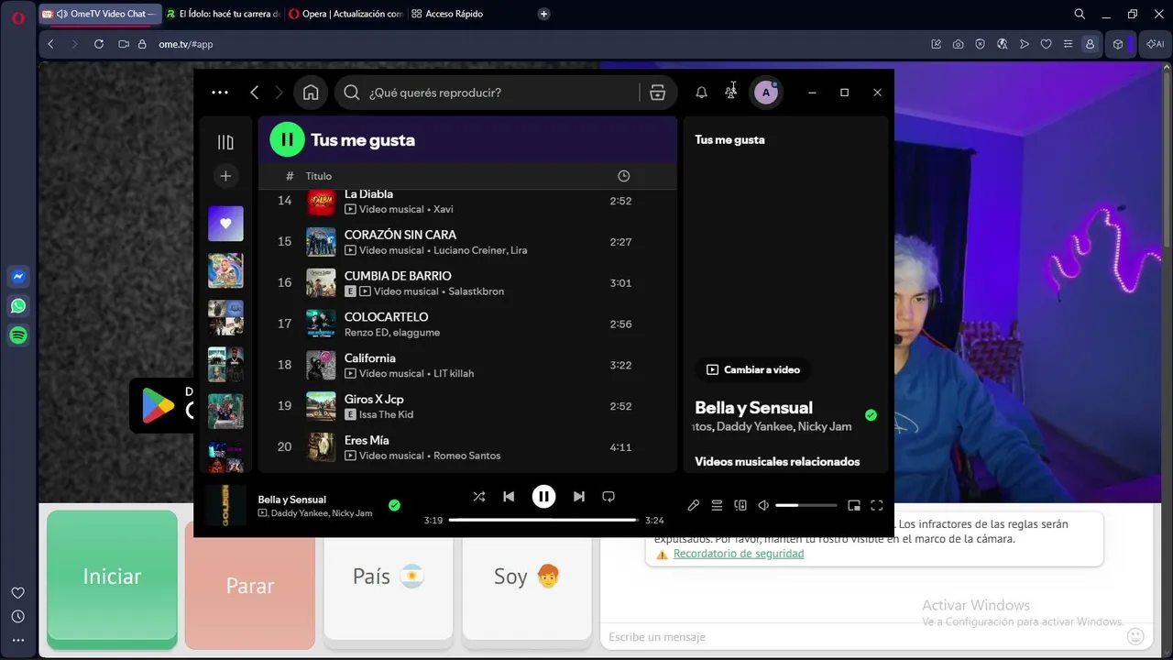
Task: Open the Friend Activity icon in Spotify
Action: coord(730,93)
